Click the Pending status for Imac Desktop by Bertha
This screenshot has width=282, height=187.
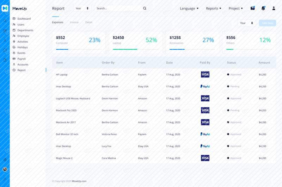click(233, 86)
